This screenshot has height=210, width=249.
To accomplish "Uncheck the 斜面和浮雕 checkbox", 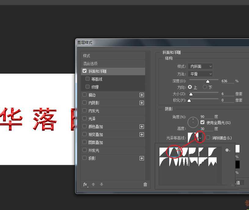I will pos(84,71).
